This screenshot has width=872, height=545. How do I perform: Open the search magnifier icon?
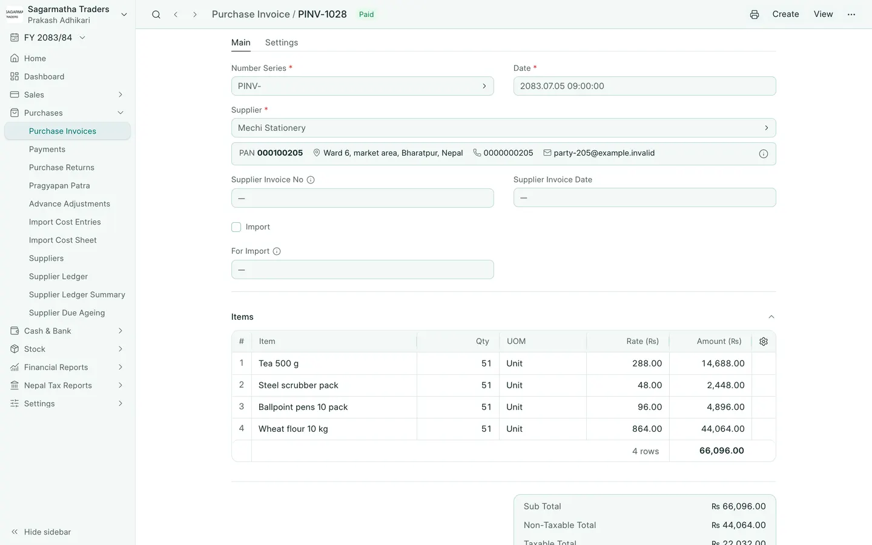coord(156,15)
